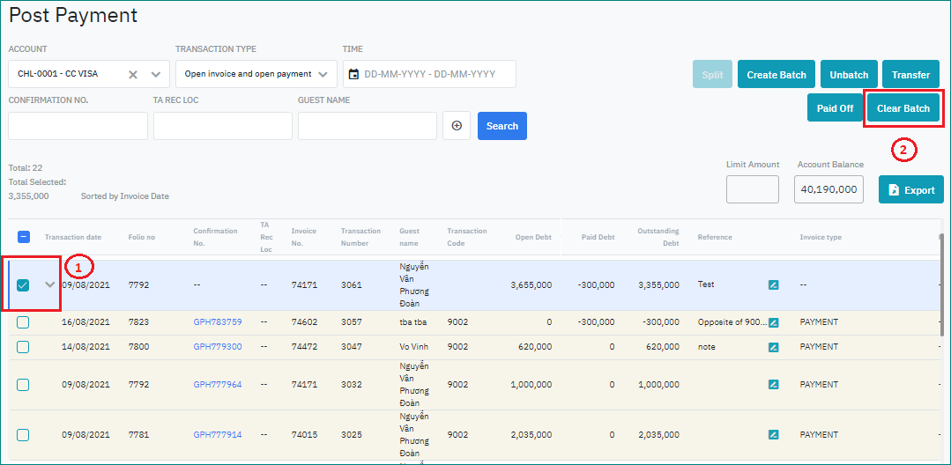Screen dimensions: 951x465
Task: Open the Account dropdown arrow
Action: coord(156,75)
